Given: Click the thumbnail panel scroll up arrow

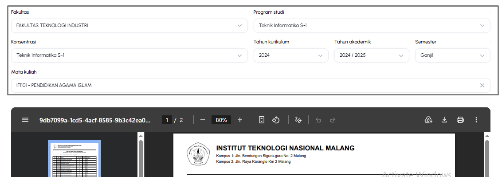Looking at the screenshot, I should tap(141, 136).
